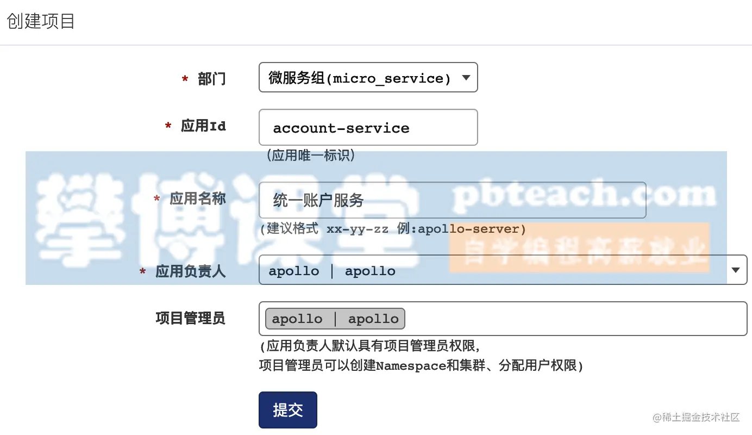Submit the form with 提交 button

[x=287, y=410]
